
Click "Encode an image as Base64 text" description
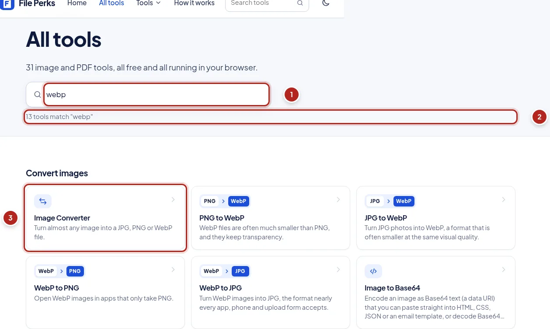[435, 307]
